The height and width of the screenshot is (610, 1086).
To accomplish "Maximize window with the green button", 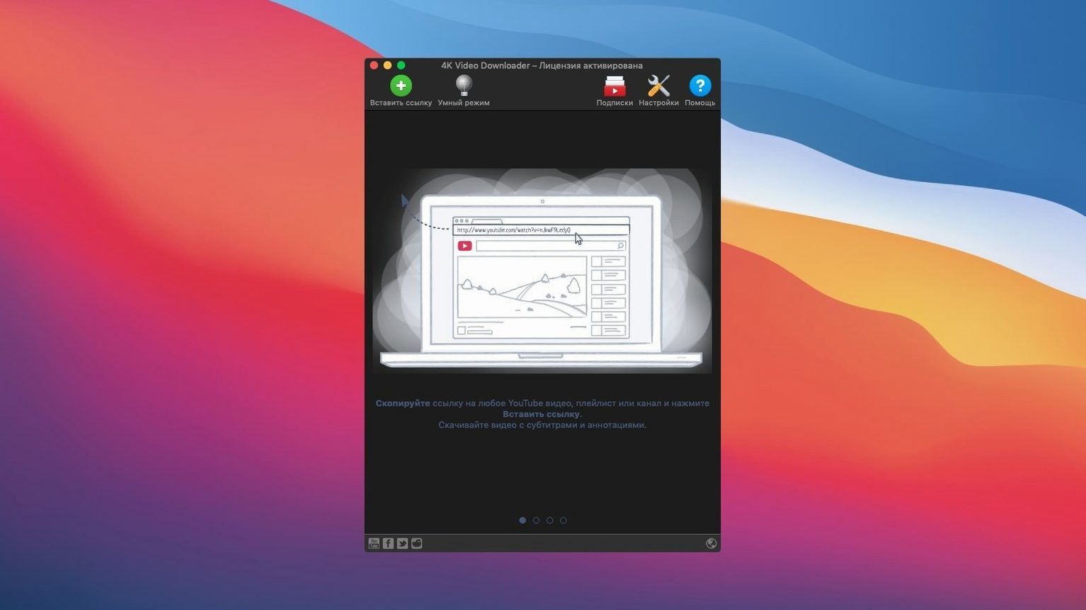I will click(x=401, y=65).
